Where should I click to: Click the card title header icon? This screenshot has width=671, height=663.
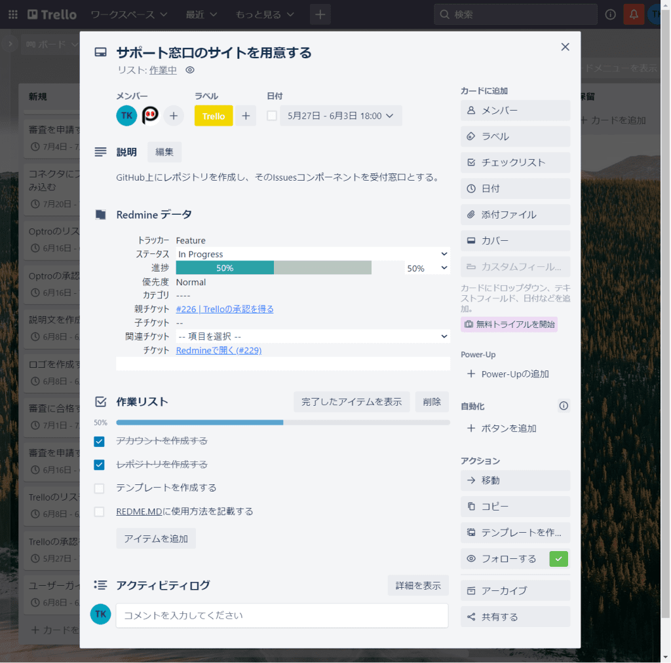tap(100, 52)
